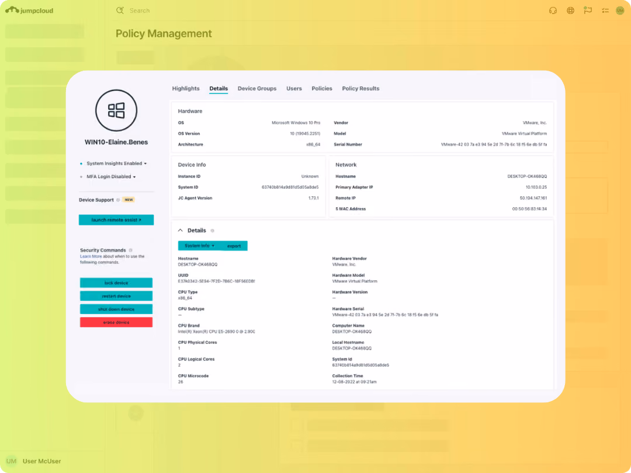Open the System Insights Enabled dropdown
This screenshot has height=473, width=631.
[117, 164]
